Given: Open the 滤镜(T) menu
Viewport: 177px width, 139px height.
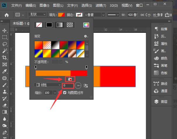Looking at the screenshot, I should (x=101, y=6).
